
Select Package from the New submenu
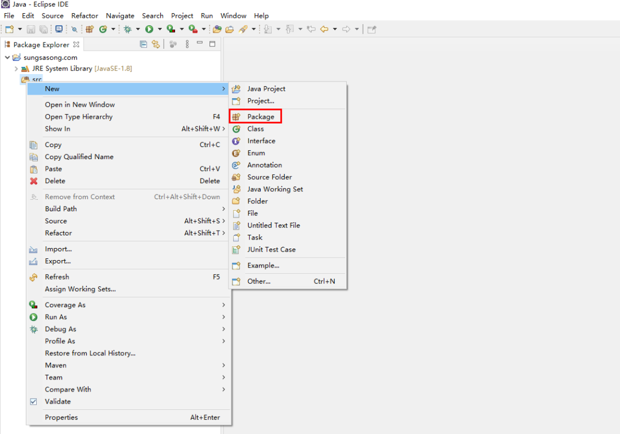pyautogui.click(x=261, y=117)
